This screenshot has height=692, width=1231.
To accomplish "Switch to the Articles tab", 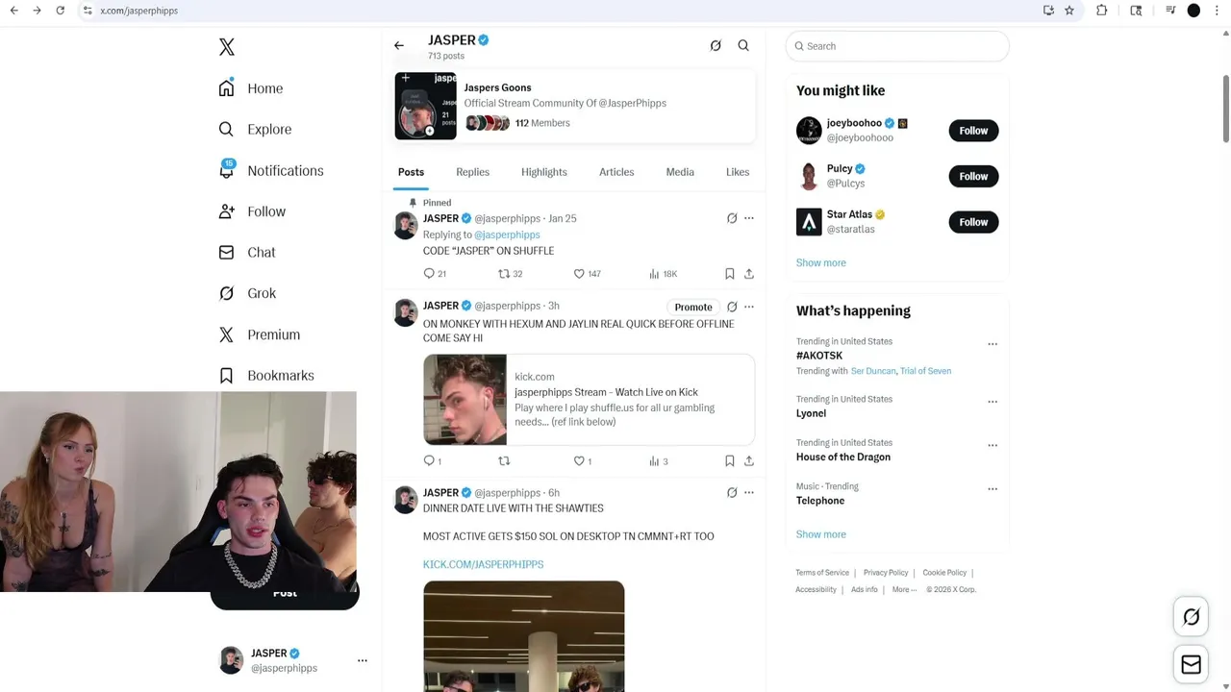I will pyautogui.click(x=616, y=172).
